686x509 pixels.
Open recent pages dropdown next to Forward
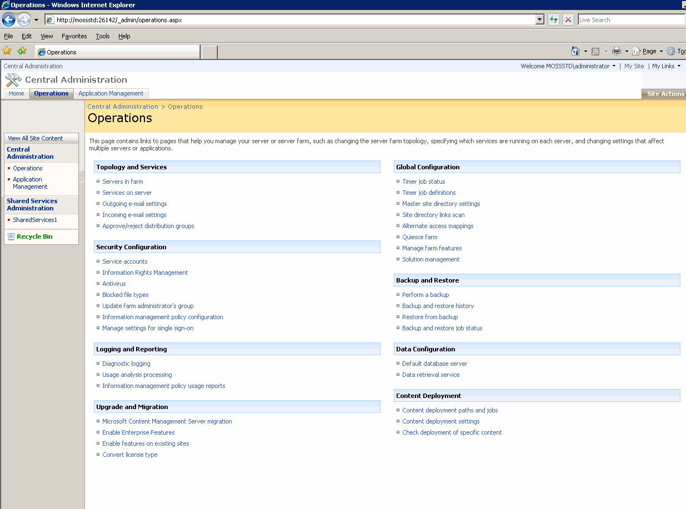(36, 20)
